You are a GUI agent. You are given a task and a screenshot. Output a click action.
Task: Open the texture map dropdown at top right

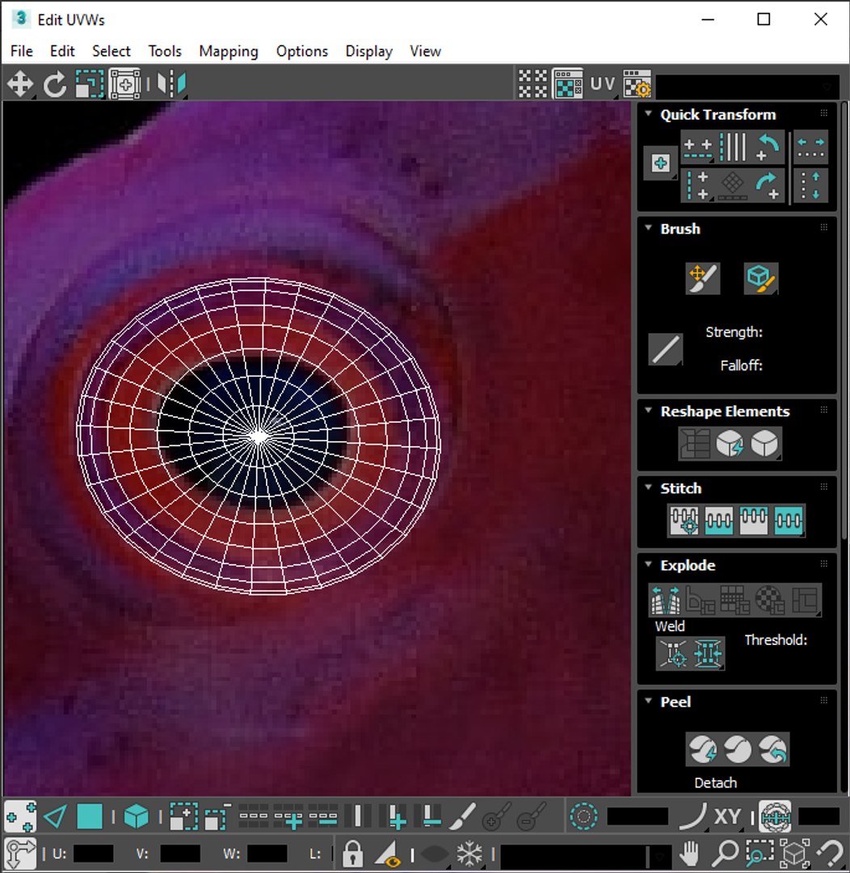747,86
